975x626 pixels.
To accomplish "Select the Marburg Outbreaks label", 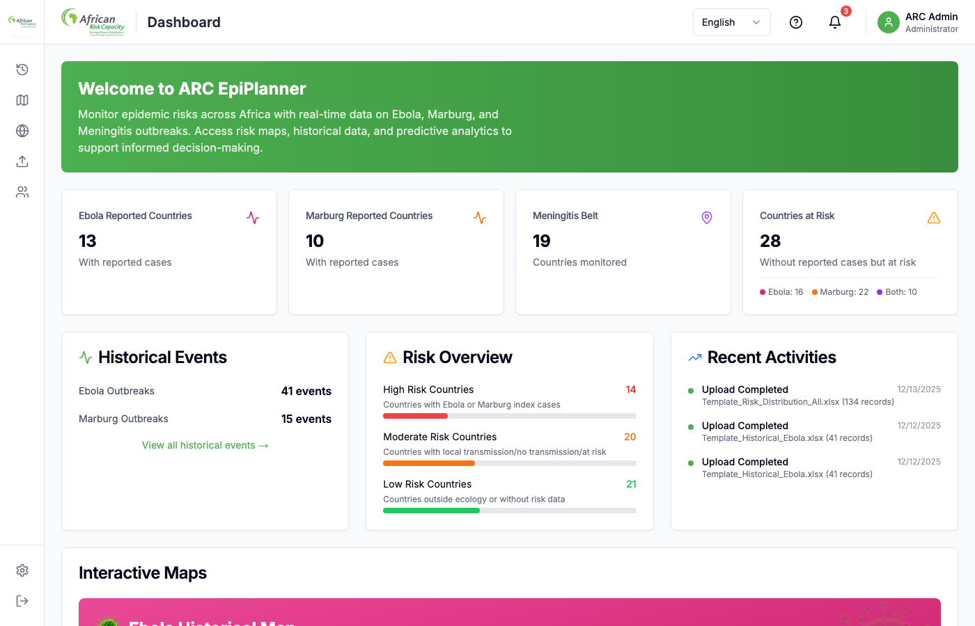I will [123, 419].
